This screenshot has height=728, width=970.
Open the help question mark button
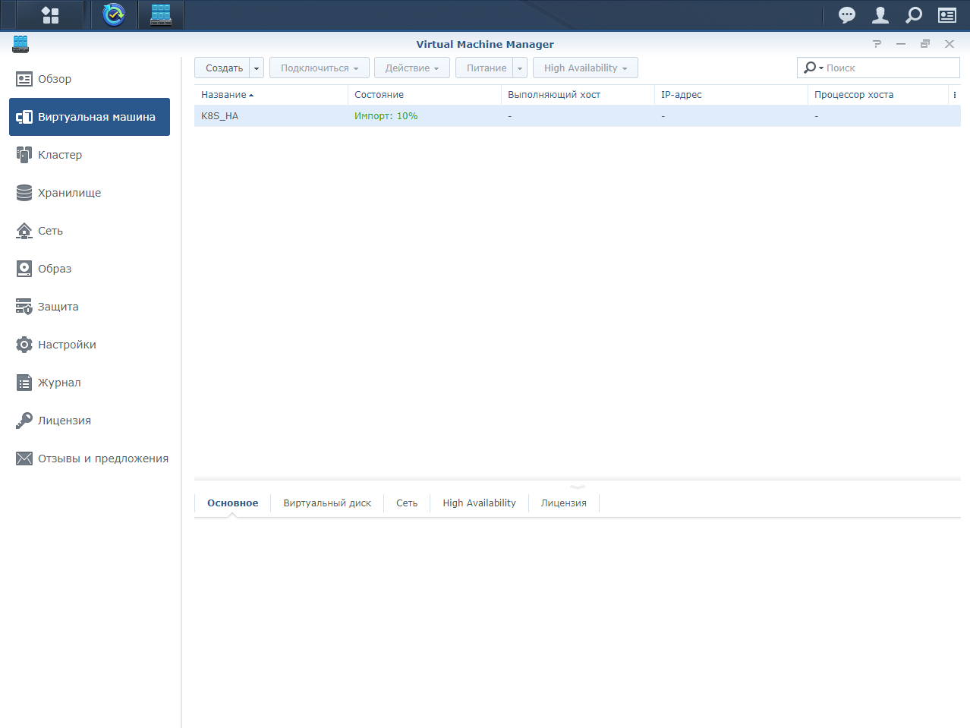point(877,44)
